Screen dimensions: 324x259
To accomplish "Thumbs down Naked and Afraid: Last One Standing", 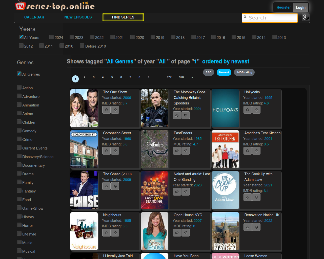I will coord(186,192).
